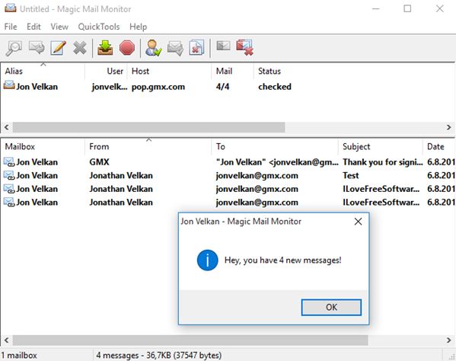
Task: Click OK in the new messages dialog
Action: point(331,307)
